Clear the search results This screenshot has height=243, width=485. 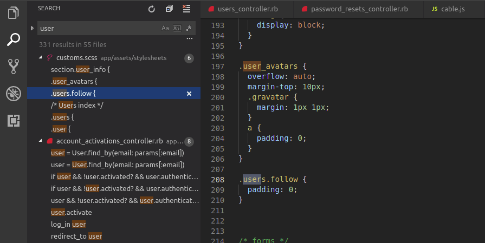coord(186,9)
